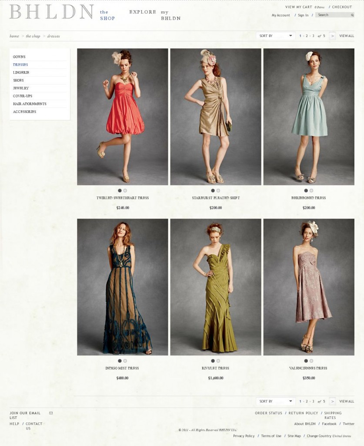This screenshot has height=446, width=364.
Task: Open Beribboned Dress photo
Action: pyautogui.click(x=309, y=117)
